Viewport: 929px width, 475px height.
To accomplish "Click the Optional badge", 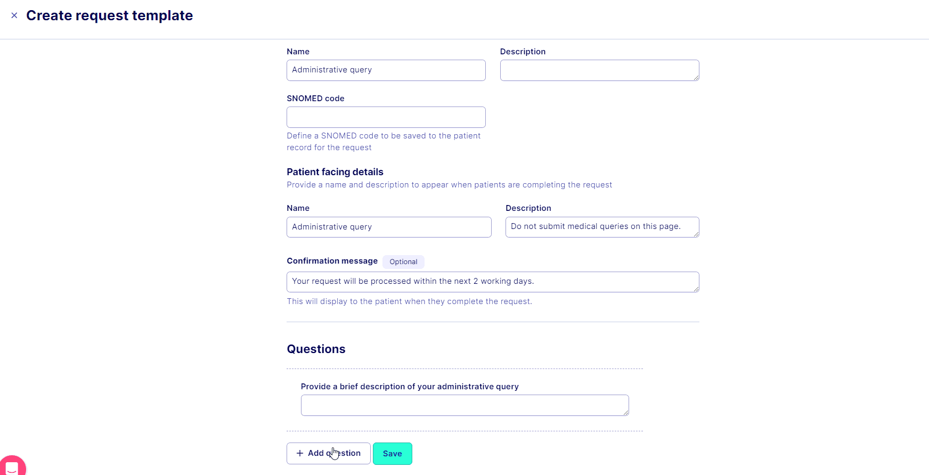I will (x=403, y=262).
